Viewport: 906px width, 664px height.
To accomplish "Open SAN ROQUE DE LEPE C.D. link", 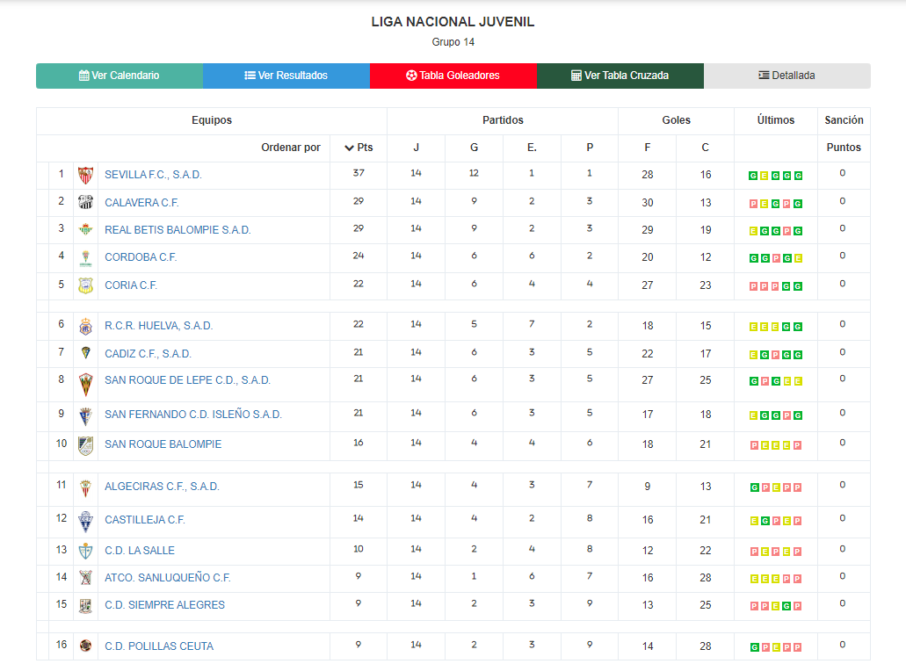I will point(187,380).
